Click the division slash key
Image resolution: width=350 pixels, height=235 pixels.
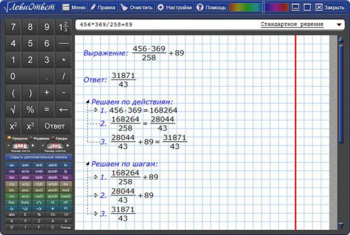64,76
